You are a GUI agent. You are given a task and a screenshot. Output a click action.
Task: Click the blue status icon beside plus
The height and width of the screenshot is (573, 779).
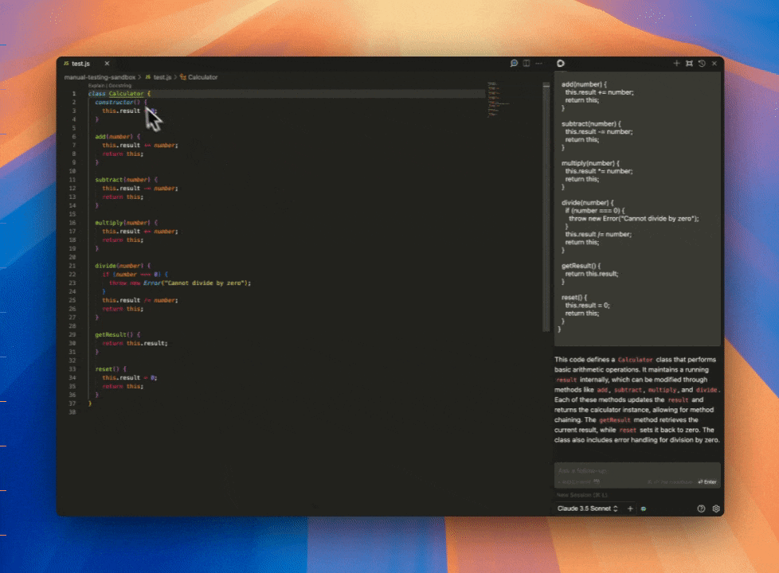pyautogui.click(x=643, y=509)
